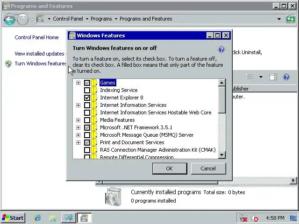
Task: Click the installed programs box icon
Action: coord(113,196)
